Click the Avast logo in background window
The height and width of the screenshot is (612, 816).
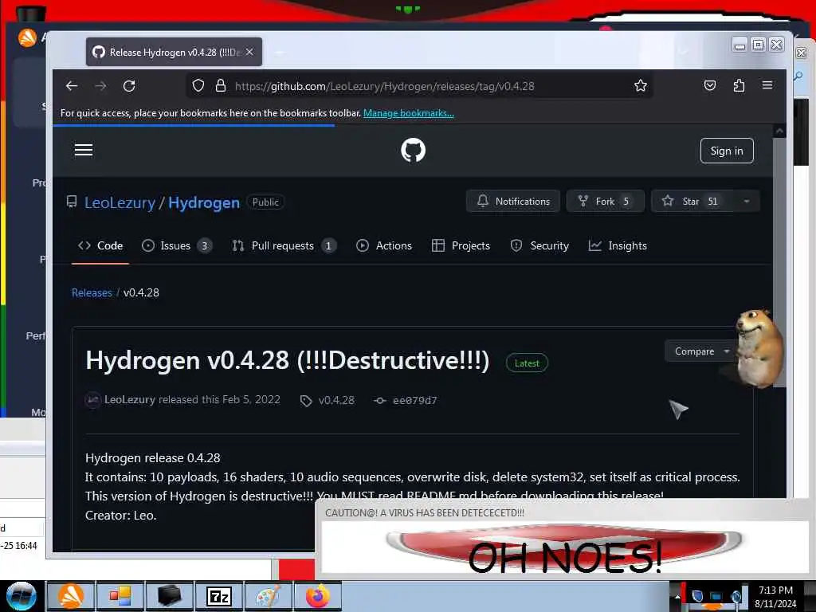[x=27, y=37]
